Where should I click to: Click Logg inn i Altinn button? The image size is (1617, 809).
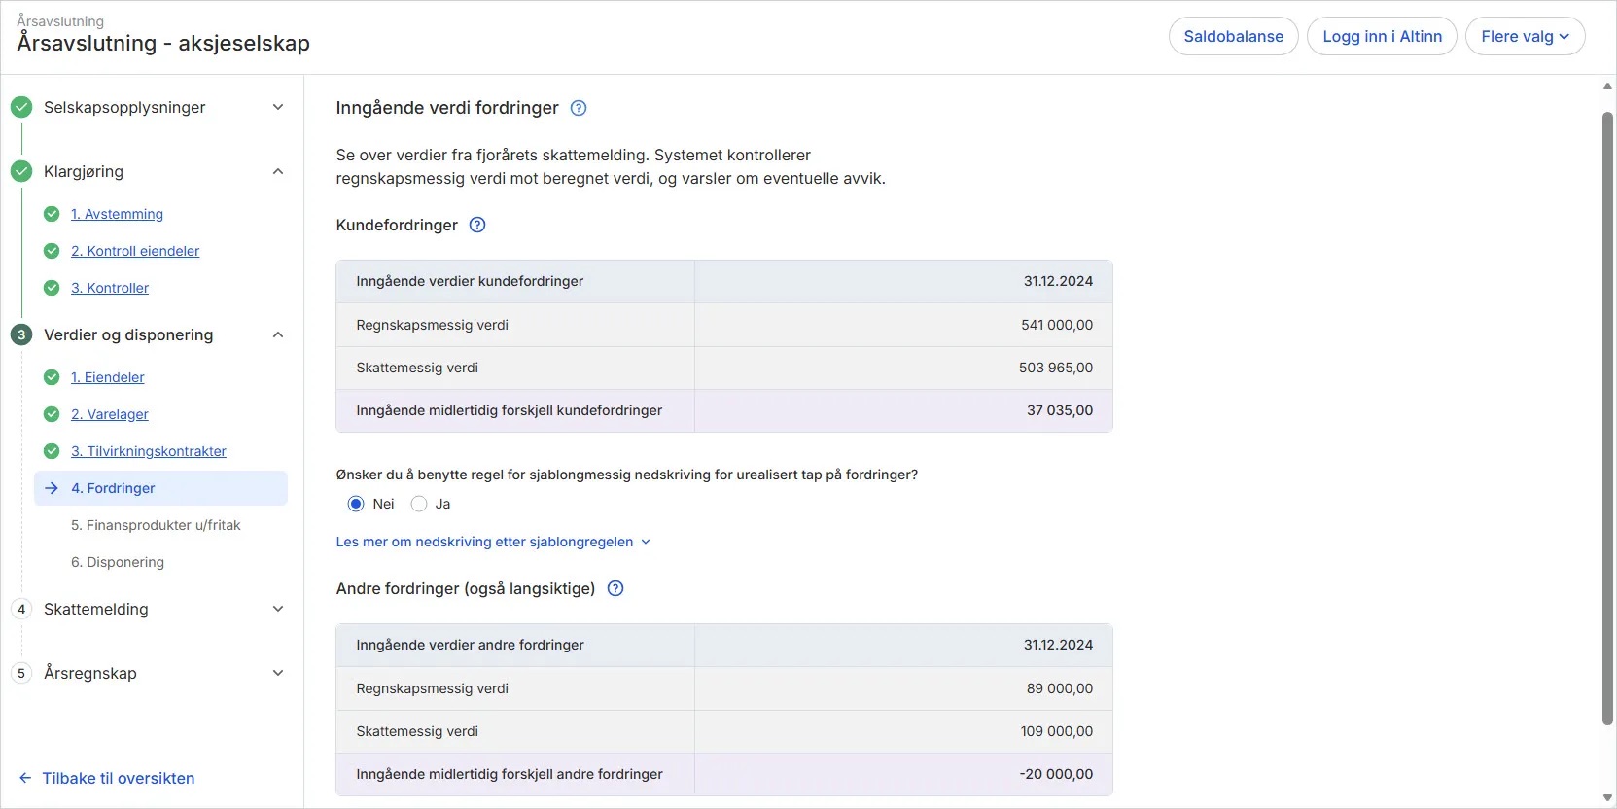coord(1382,36)
